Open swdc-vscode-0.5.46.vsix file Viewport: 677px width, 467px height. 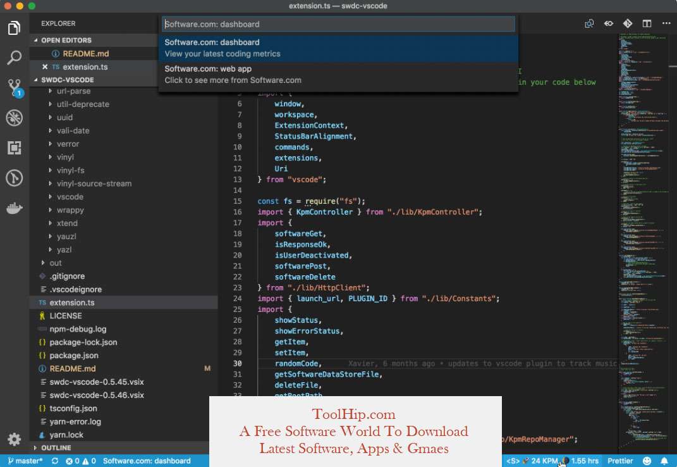[97, 395]
